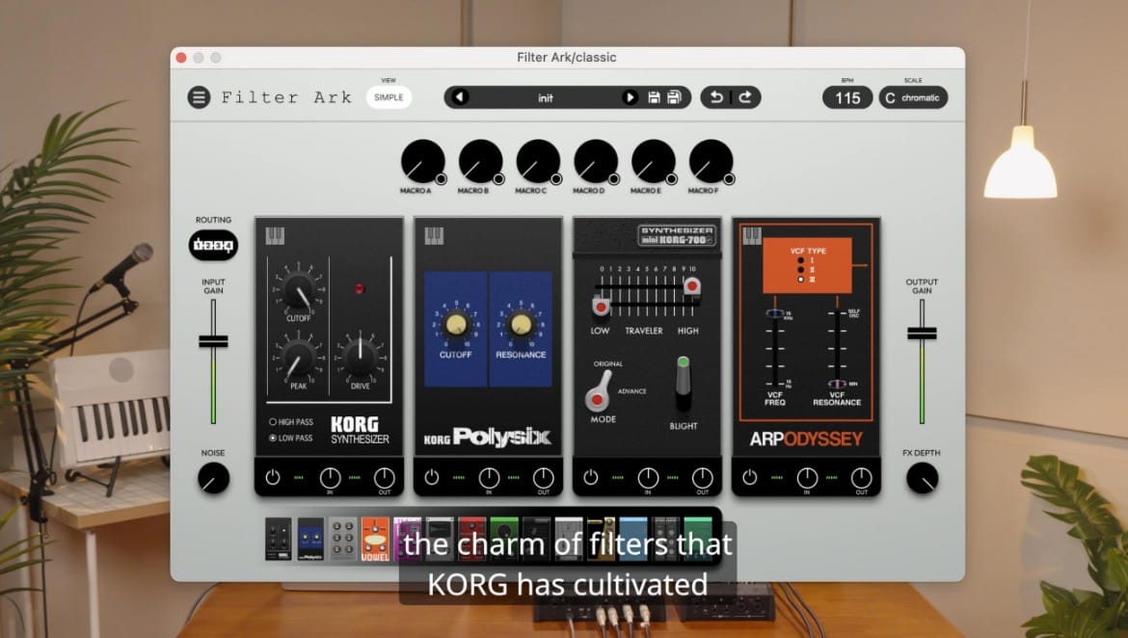Click keyboard icon on Korg Synthesizer module
Viewport: 1128px width, 638px height.
point(275,235)
